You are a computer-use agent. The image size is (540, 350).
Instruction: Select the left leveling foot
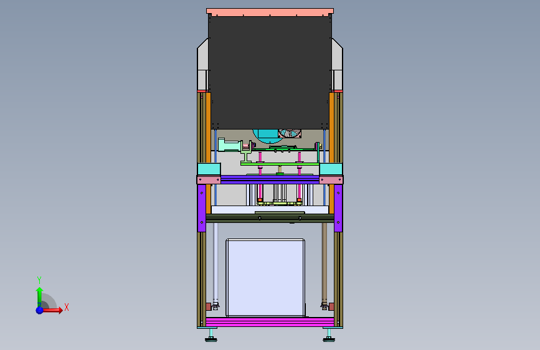[x=211, y=335]
